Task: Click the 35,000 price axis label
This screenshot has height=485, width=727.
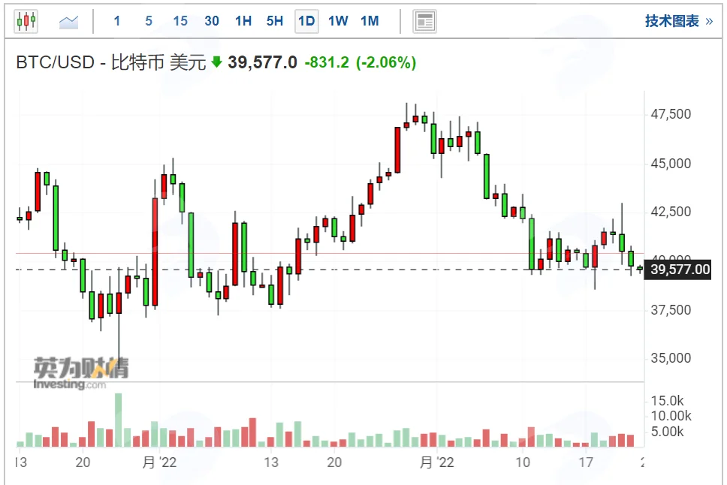Action: pyautogui.click(x=671, y=358)
